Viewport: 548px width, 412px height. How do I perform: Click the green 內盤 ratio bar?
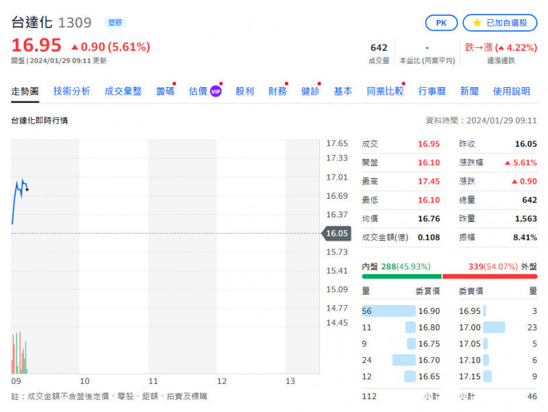point(401,277)
